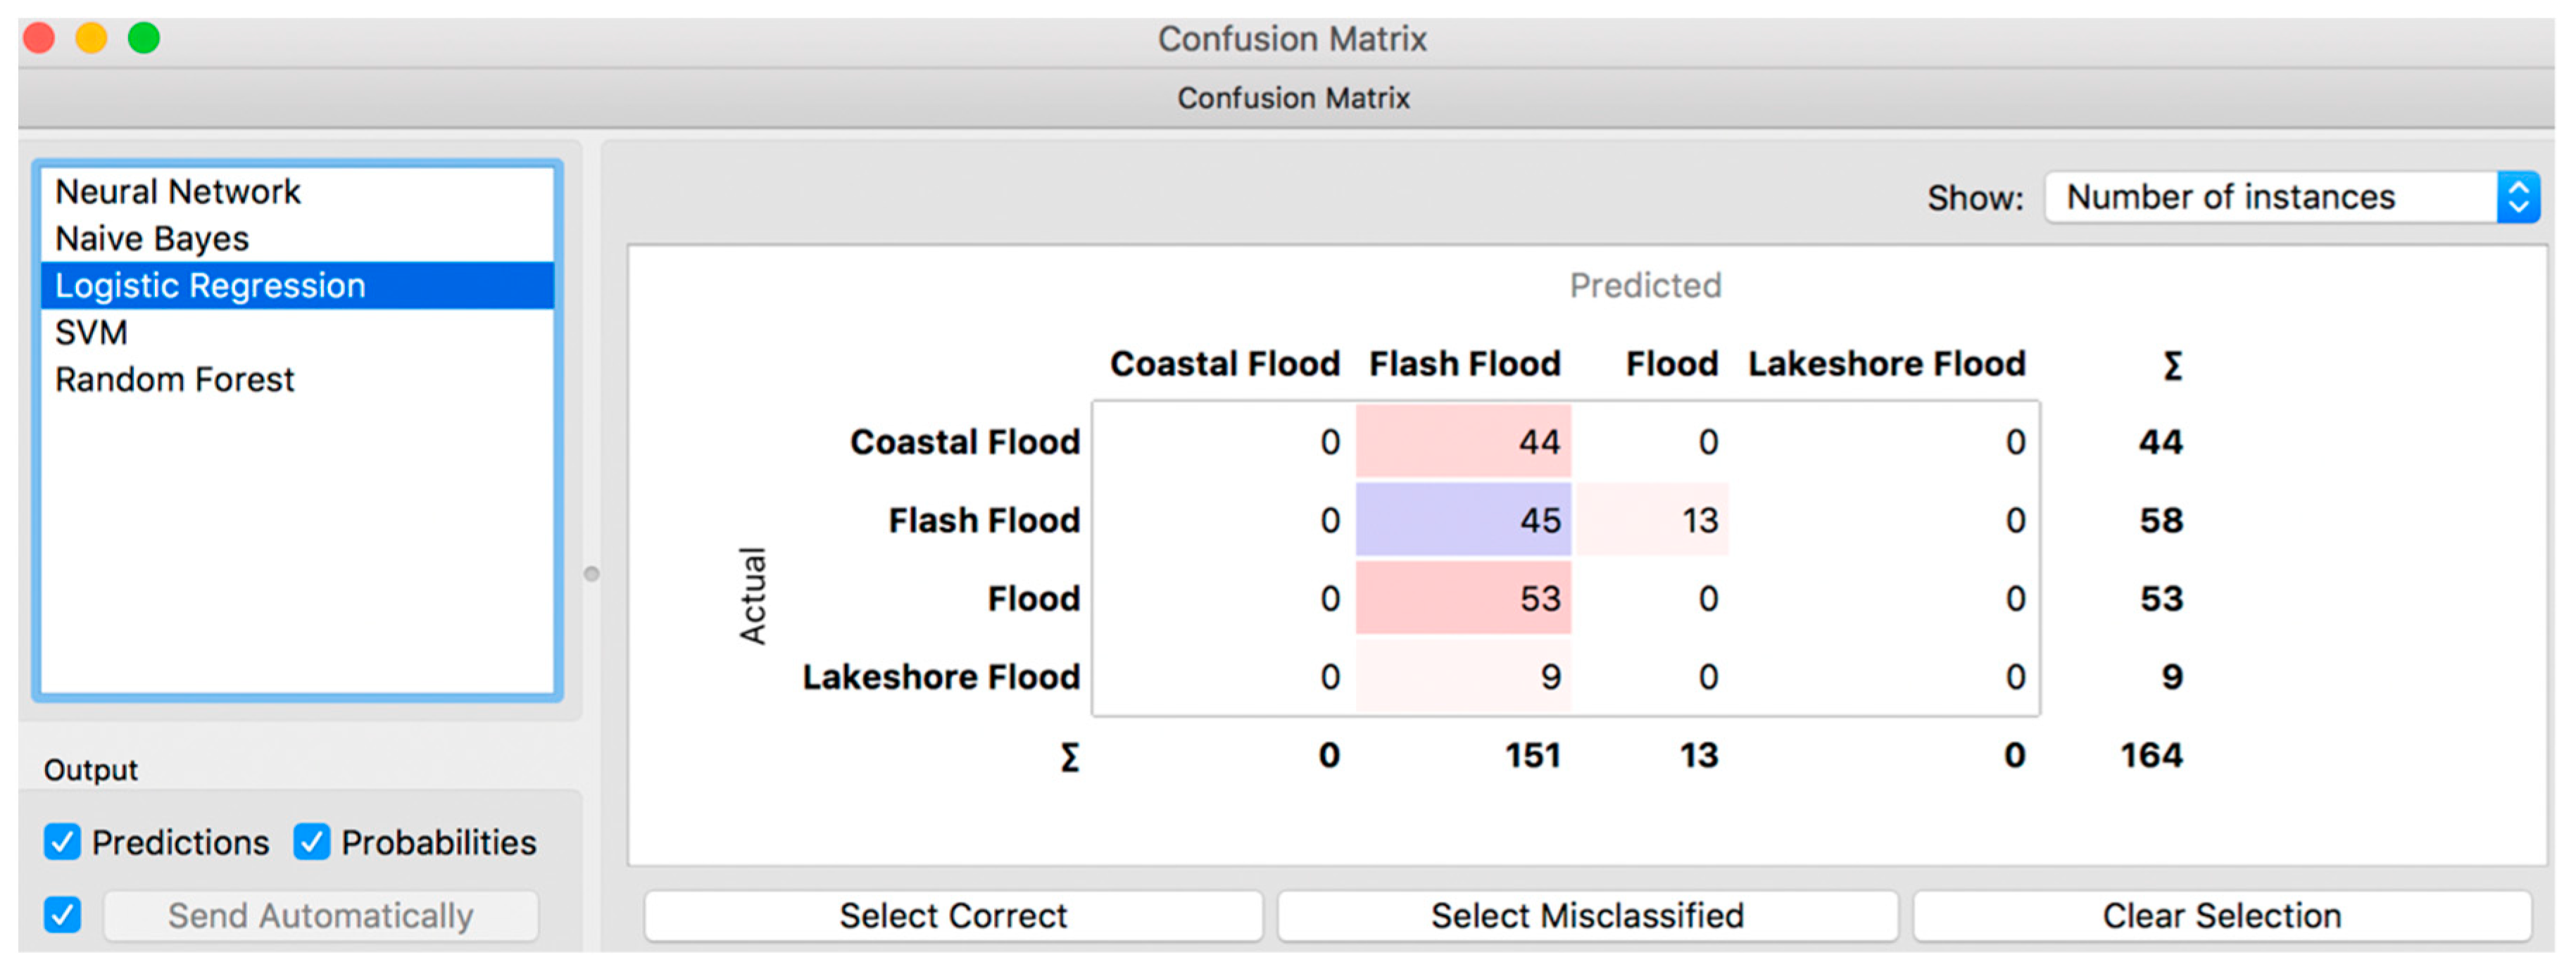Viewport: 2576px width, 974px height.
Task: Click the Clear Selection button
Action: 2221,915
